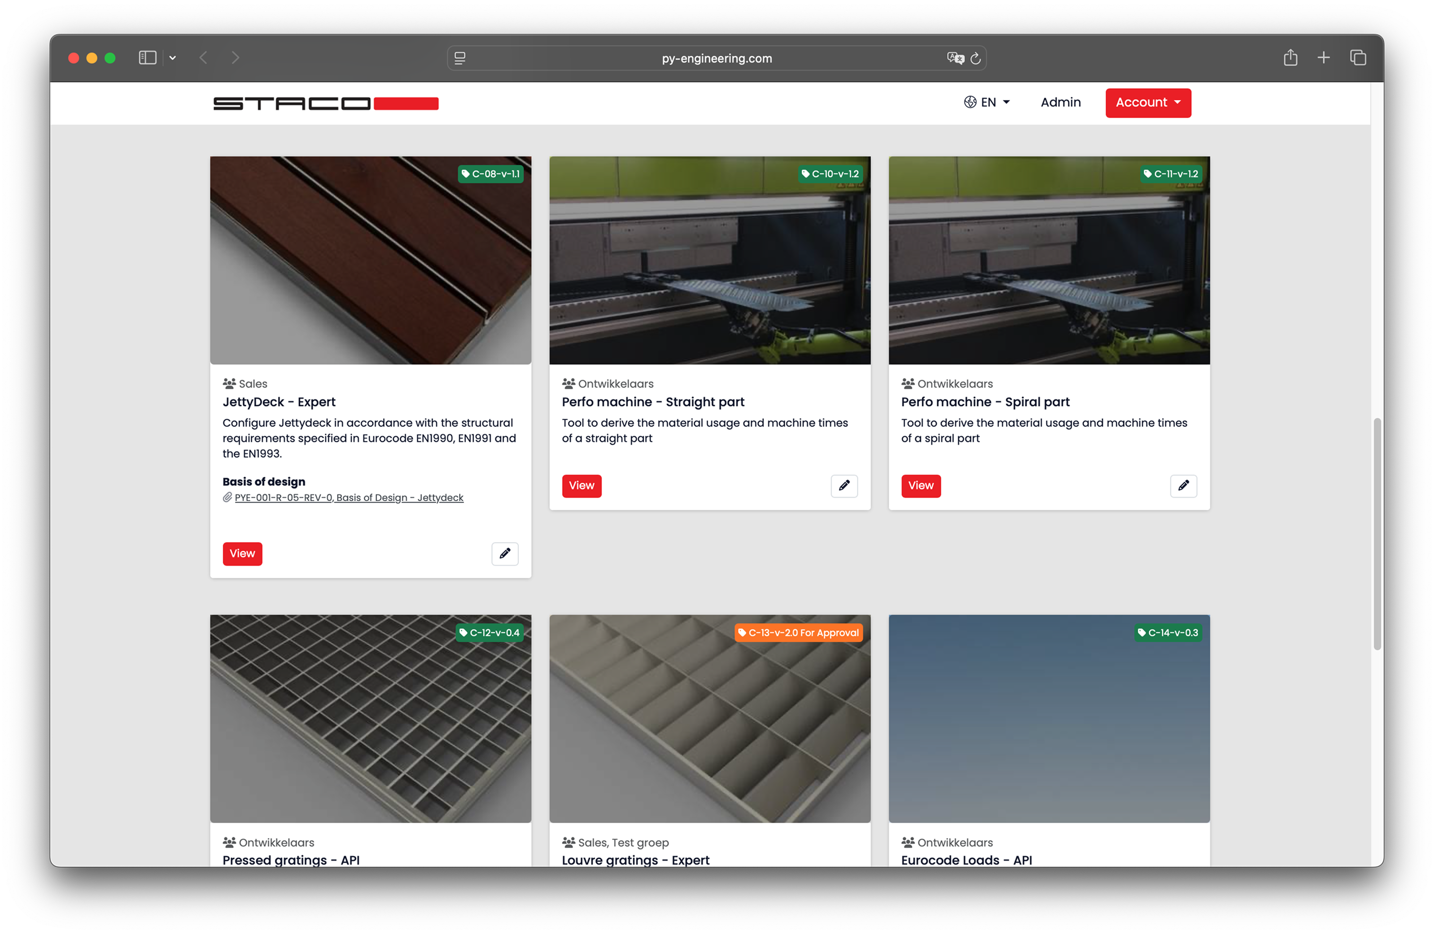Click the page reload icon
This screenshot has width=1434, height=934.
tap(976, 59)
